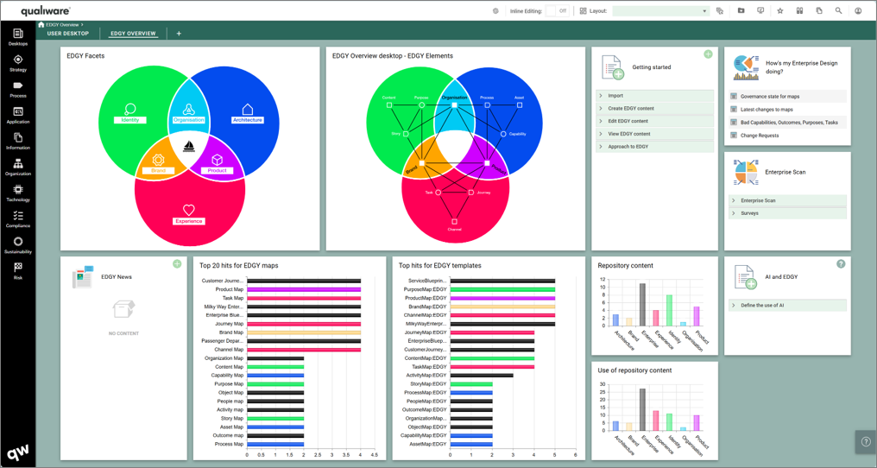Open the Application sidebar section
This screenshot has height=468, width=877.
(18, 116)
